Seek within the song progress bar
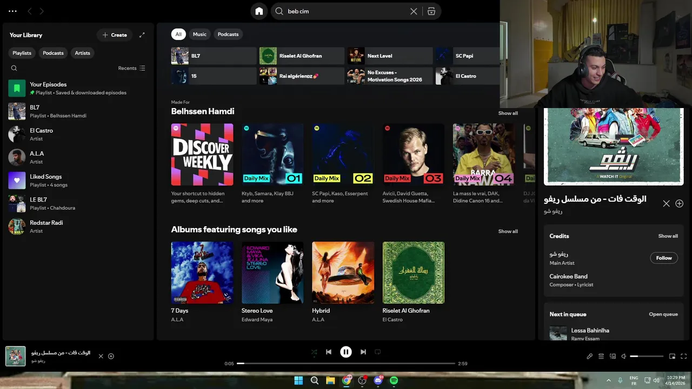 pos(346,364)
